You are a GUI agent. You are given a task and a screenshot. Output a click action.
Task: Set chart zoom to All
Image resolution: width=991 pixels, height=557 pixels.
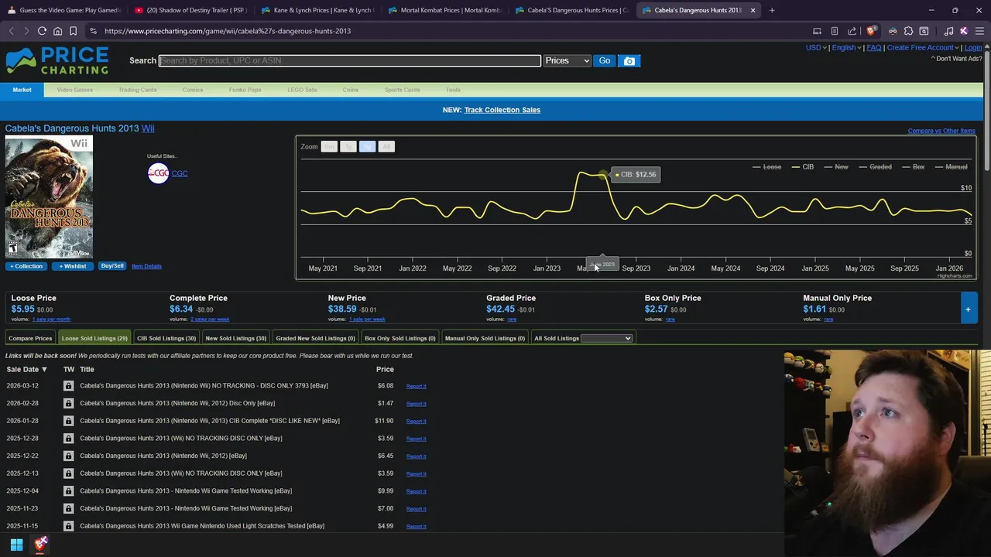pos(386,146)
